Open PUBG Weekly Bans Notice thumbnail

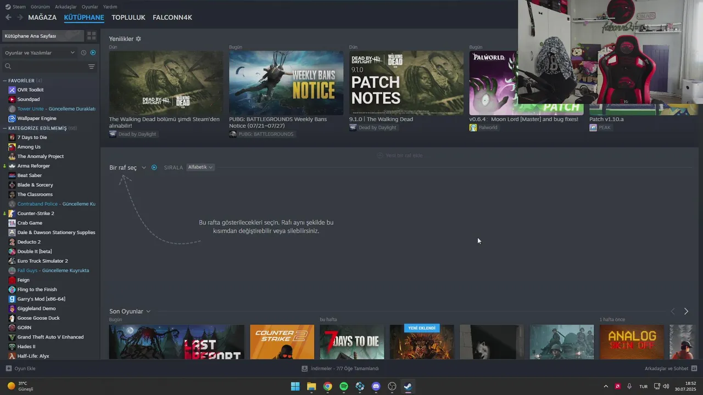pyautogui.click(x=286, y=83)
